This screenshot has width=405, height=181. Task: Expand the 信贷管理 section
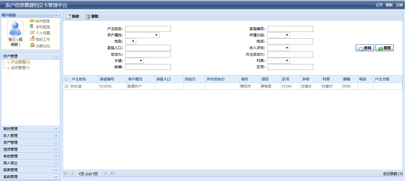click(56, 149)
